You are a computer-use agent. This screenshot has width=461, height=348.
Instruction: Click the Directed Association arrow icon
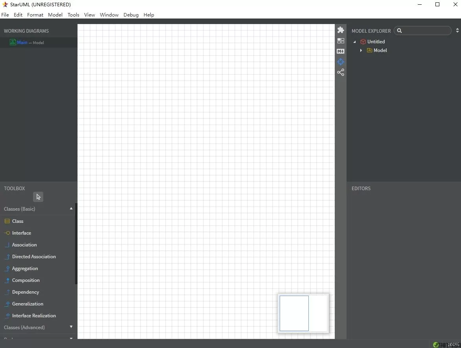click(7, 257)
